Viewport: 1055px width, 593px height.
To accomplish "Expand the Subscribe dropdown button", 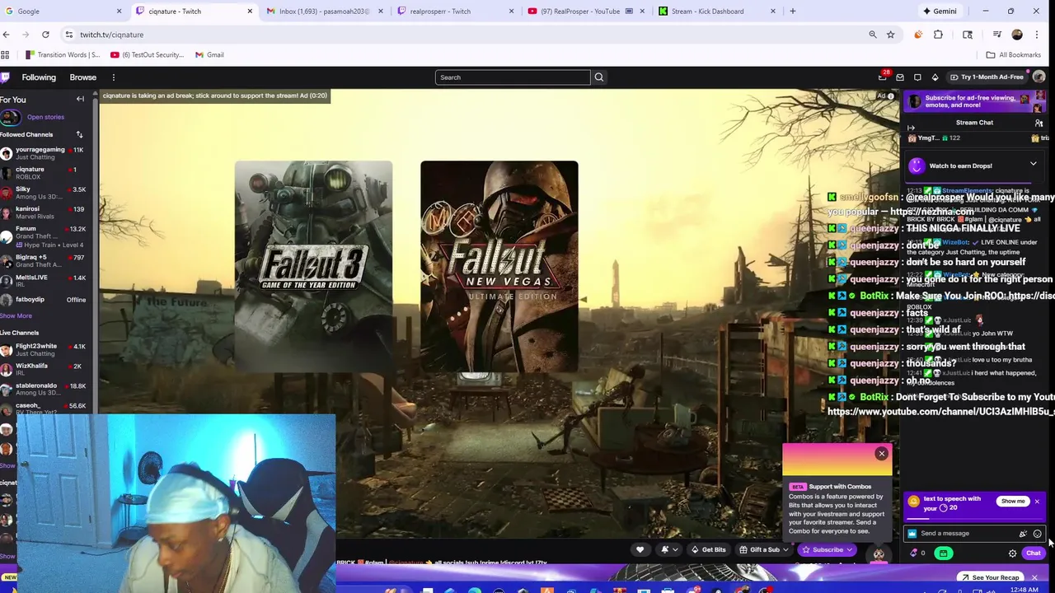I will [x=828, y=549].
